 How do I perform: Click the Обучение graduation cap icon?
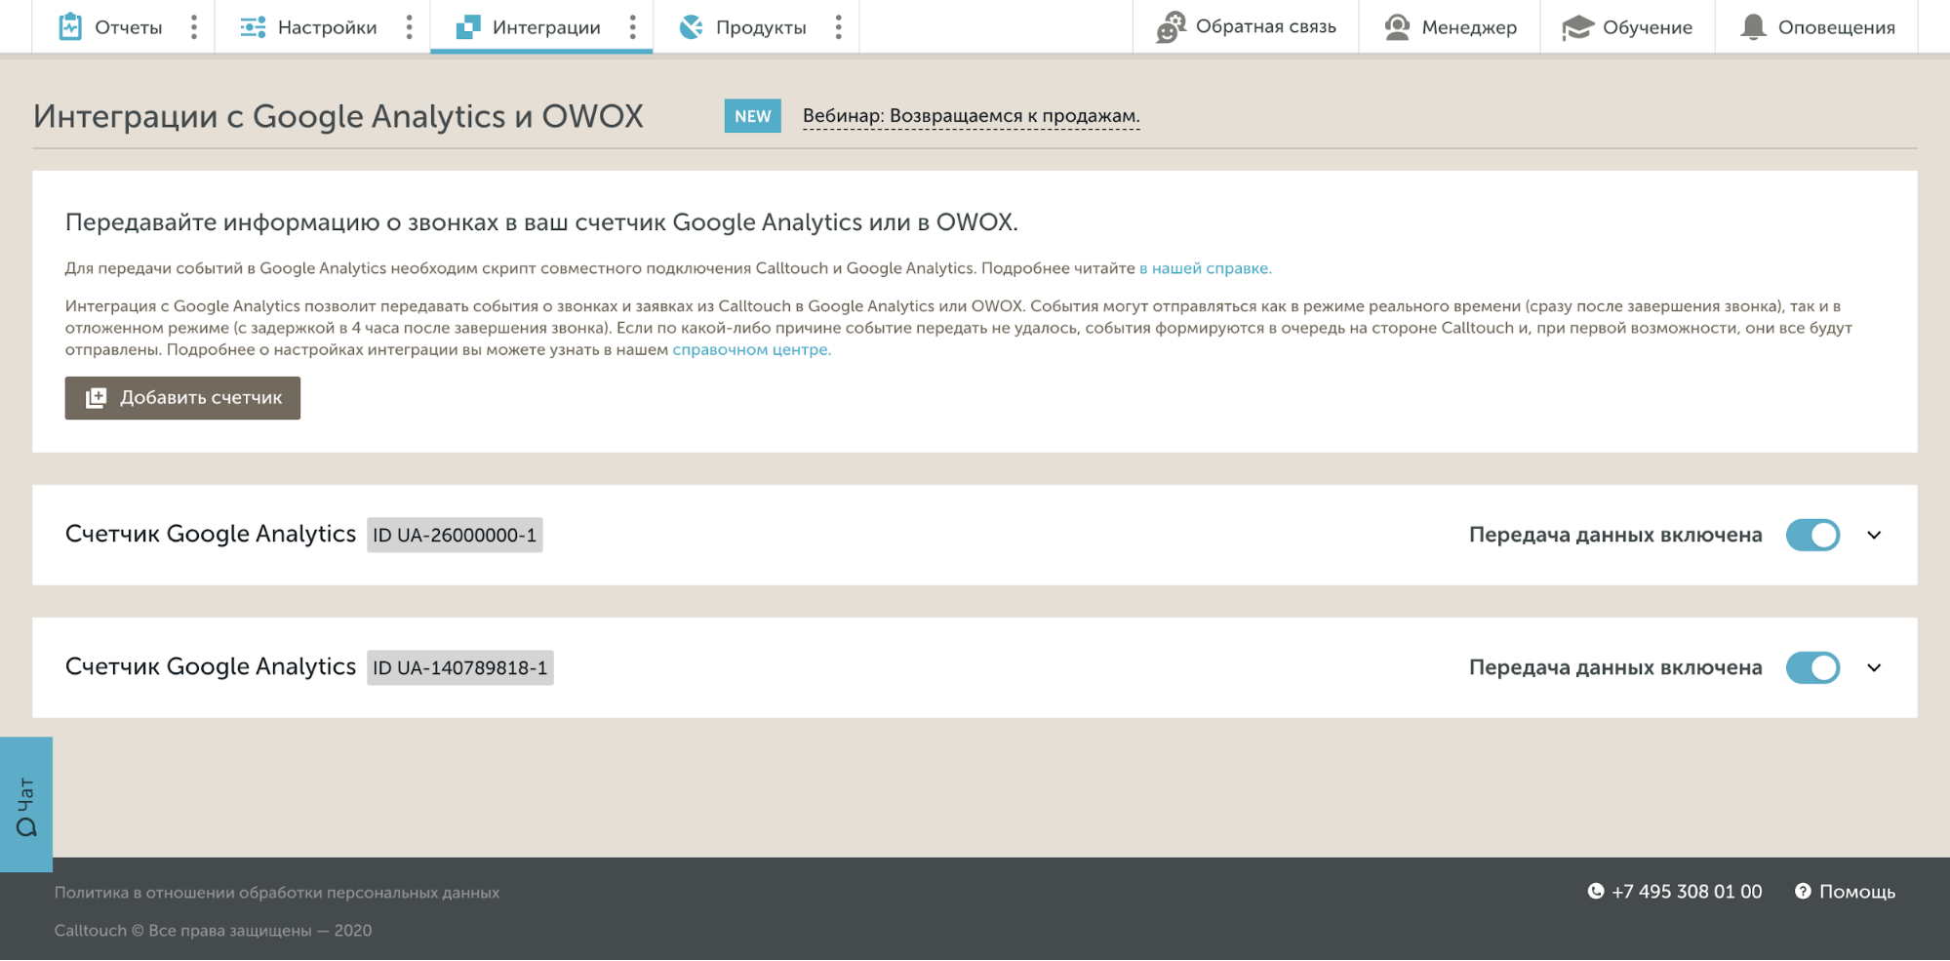(1576, 27)
